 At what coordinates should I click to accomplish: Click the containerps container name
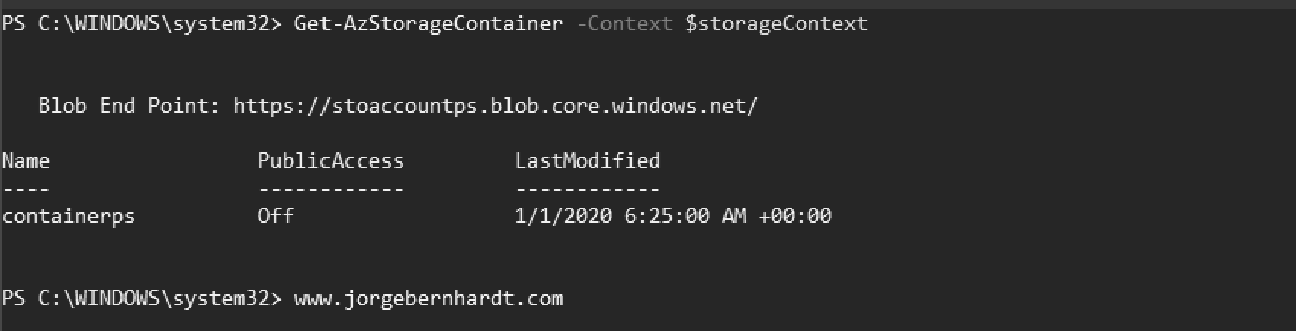(x=69, y=216)
